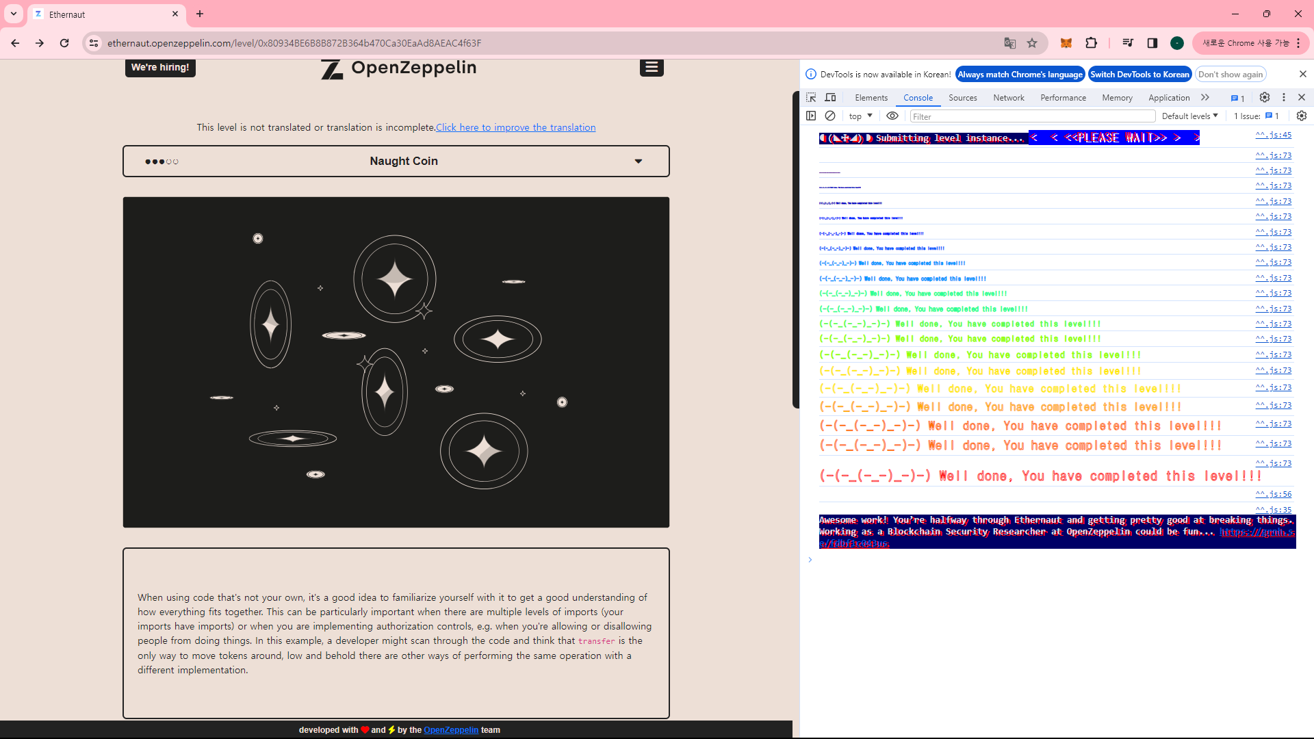This screenshot has height=739, width=1314.
Task: View site information icon in address bar
Action: click(x=94, y=43)
